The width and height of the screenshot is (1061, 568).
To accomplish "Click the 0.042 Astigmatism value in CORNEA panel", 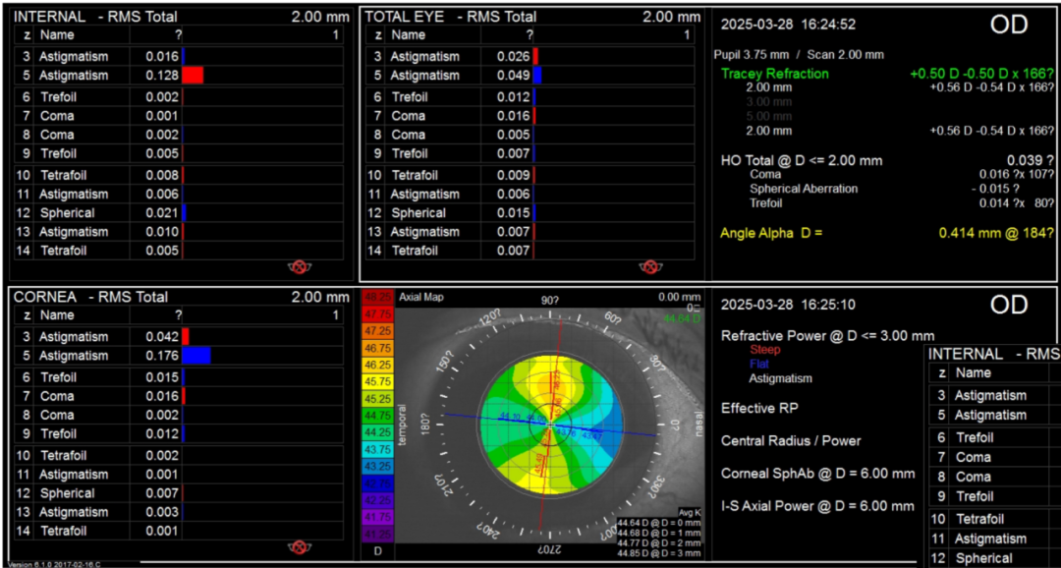I will (x=162, y=336).
